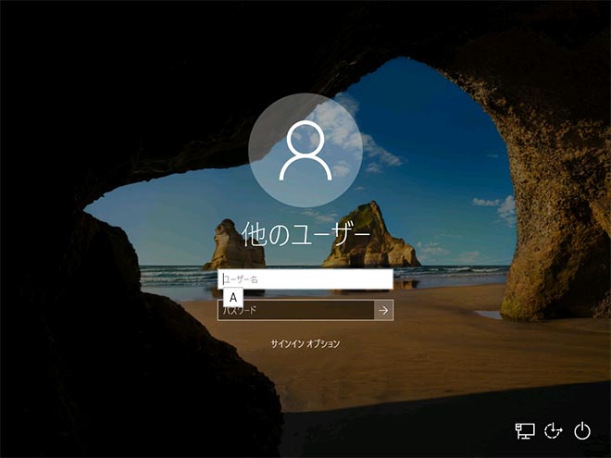Expand サインイン オプション choices
The width and height of the screenshot is (611, 458).
coord(305,344)
